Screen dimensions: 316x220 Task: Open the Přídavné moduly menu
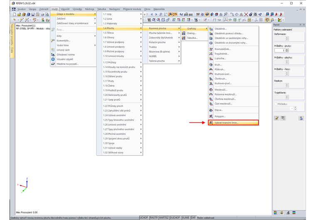[132, 9]
